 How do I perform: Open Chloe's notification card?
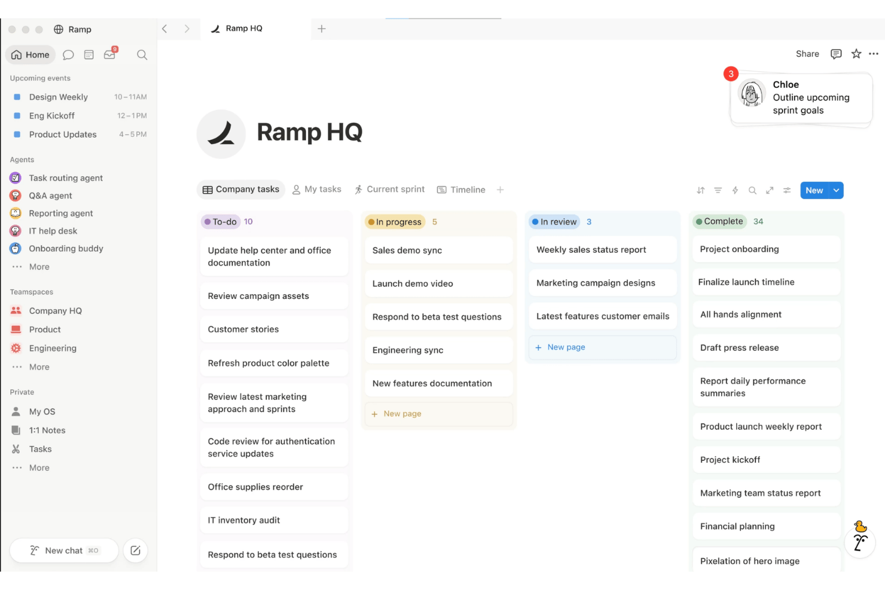click(801, 98)
